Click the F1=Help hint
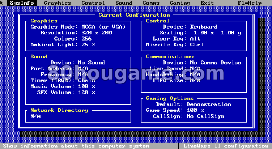Viewport: 272px width, 149px height. click(x=250, y=3)
